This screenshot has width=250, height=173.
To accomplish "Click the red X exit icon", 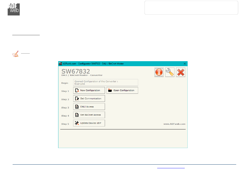I will tap(181, 72).
